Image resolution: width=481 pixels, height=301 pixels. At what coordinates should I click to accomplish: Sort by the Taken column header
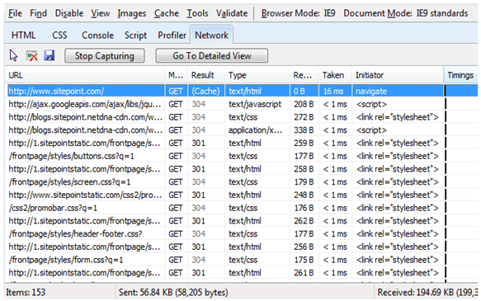[x=335, y=75]
